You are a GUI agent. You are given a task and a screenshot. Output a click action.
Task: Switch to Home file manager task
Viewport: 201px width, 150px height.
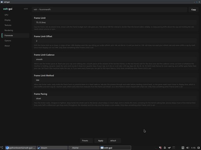[84, 148]
